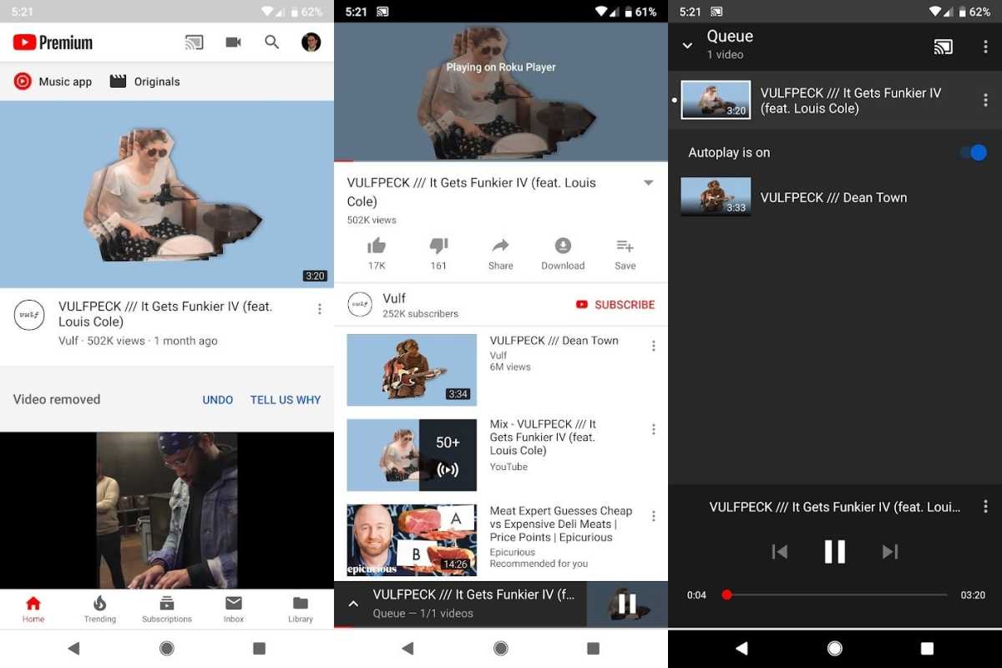This screenshot has width=1002, height=668.
Task: Like the video with thumbs up
Action: click(377, 246)
